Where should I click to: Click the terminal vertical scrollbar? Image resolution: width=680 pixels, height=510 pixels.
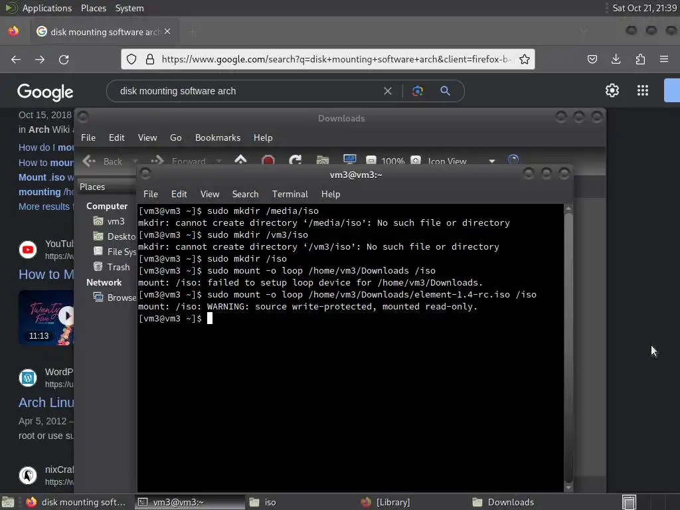click(568, 347)
